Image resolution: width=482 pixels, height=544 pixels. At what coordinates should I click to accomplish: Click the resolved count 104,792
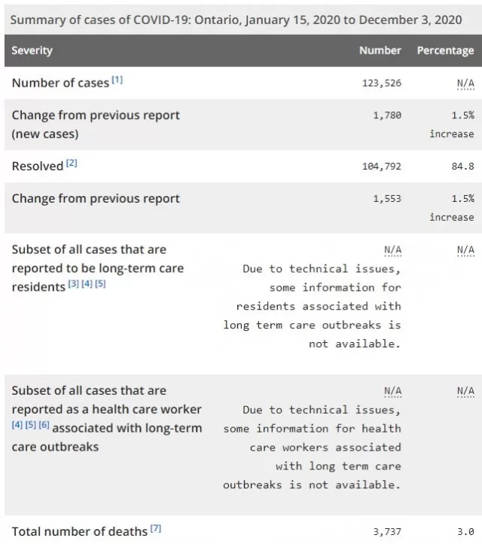(381, 167)
